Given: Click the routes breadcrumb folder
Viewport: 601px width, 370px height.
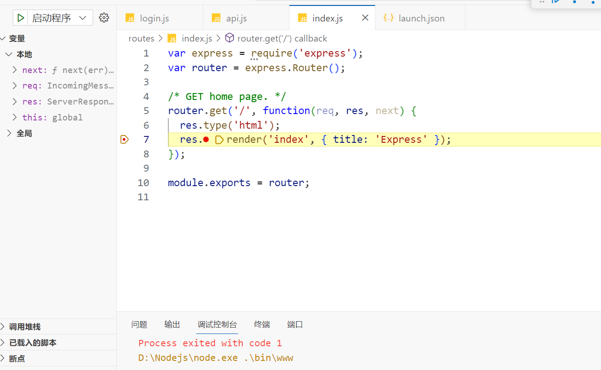Looking at the screenshot, I should pos(141,38).
